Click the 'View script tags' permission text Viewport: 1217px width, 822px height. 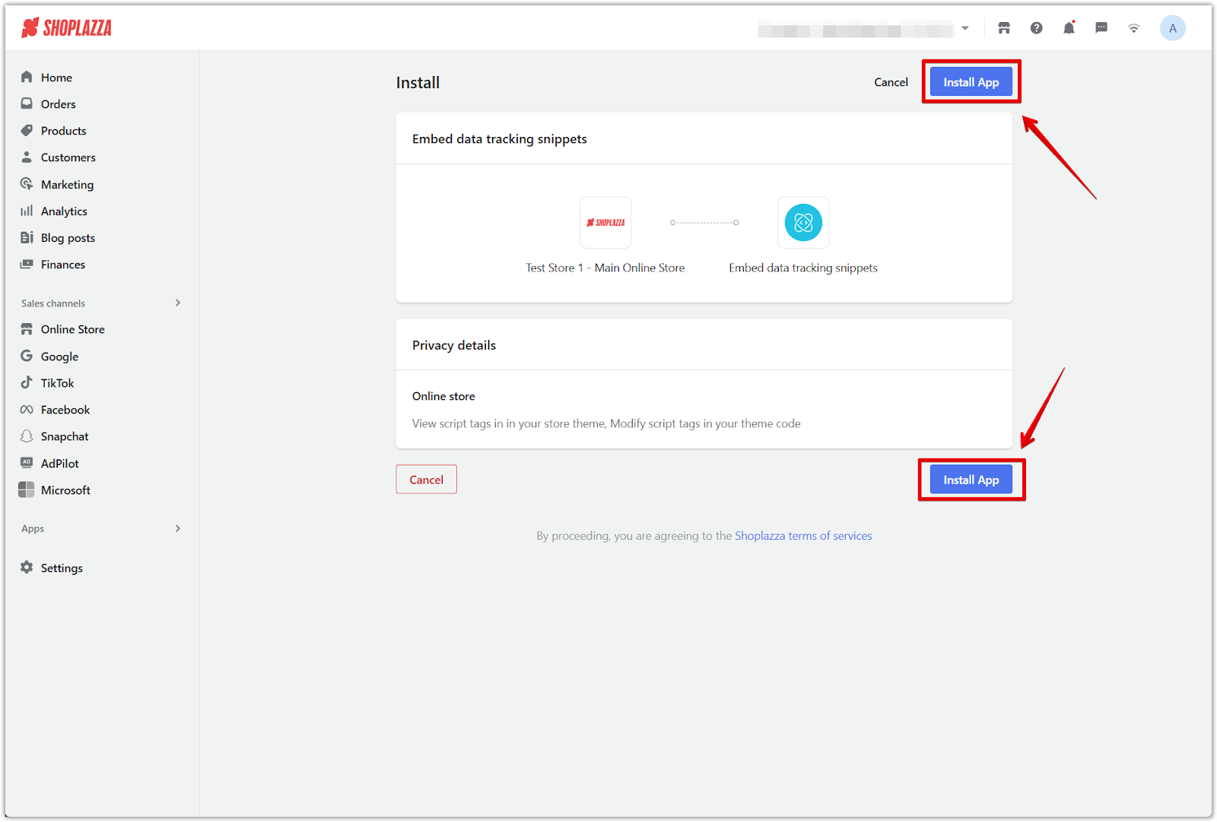tap(606, 424)
